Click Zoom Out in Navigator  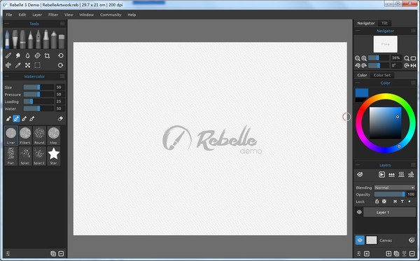pos(358,58)
